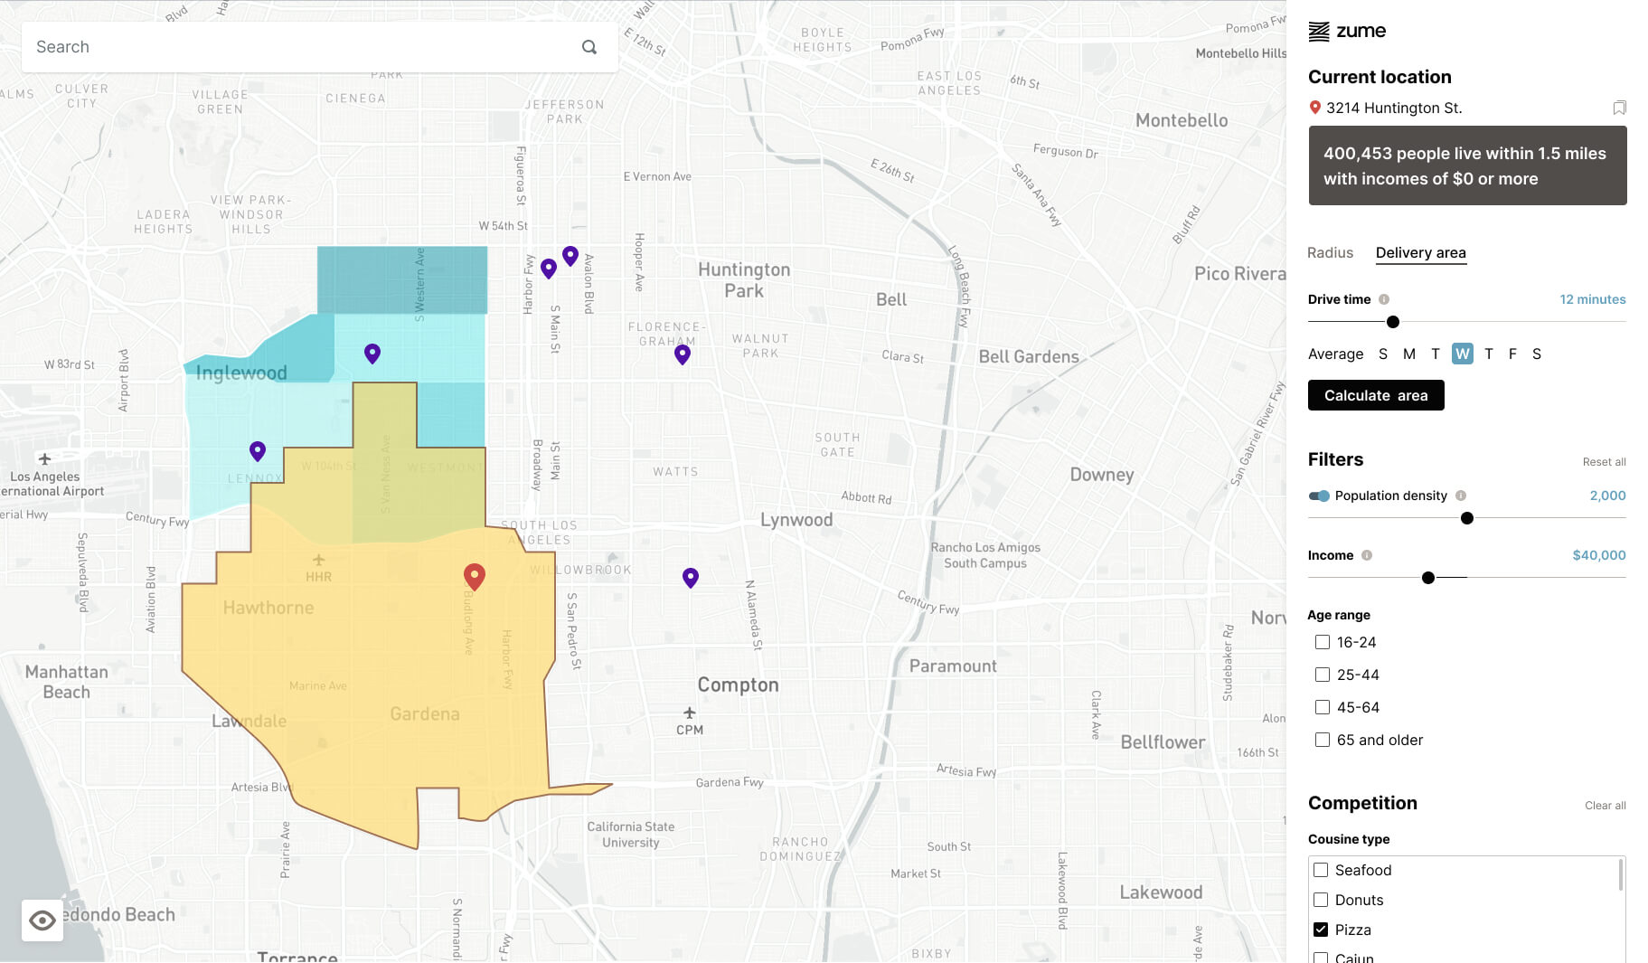Click the cuisine type list scrollbar

(x=1621, y=875)
